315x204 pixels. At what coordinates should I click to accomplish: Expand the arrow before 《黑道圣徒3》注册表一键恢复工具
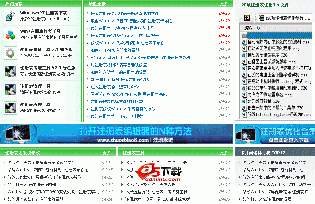coord(122,191)
